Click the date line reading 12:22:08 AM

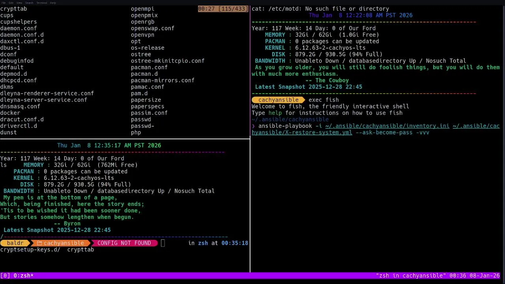(361, 15)
